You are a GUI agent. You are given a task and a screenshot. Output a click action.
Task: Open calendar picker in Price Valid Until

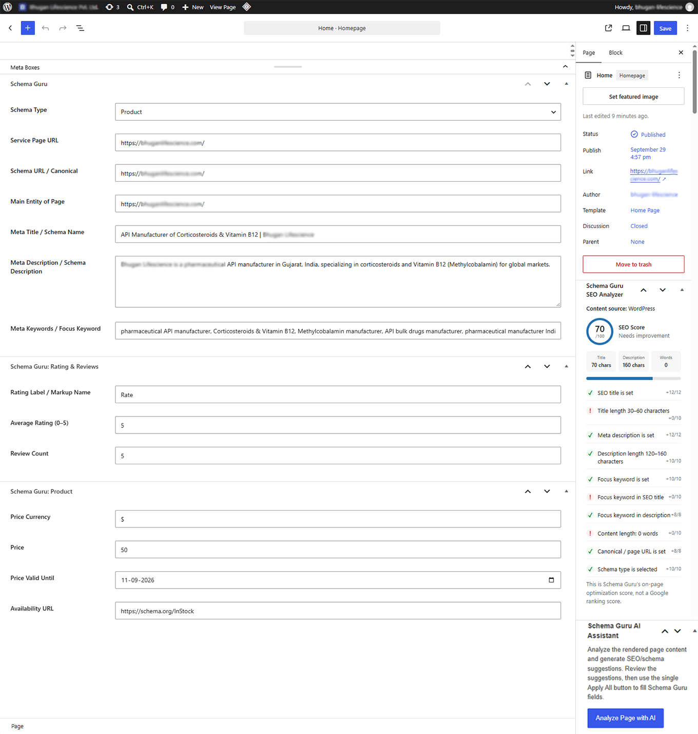[x=552, y=580]
